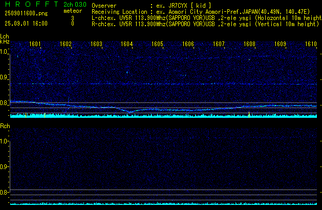This screenshot has height=210, width=322.
Task: Click the Lch 0.8 kHz axis label
Action: coord(4,103)
